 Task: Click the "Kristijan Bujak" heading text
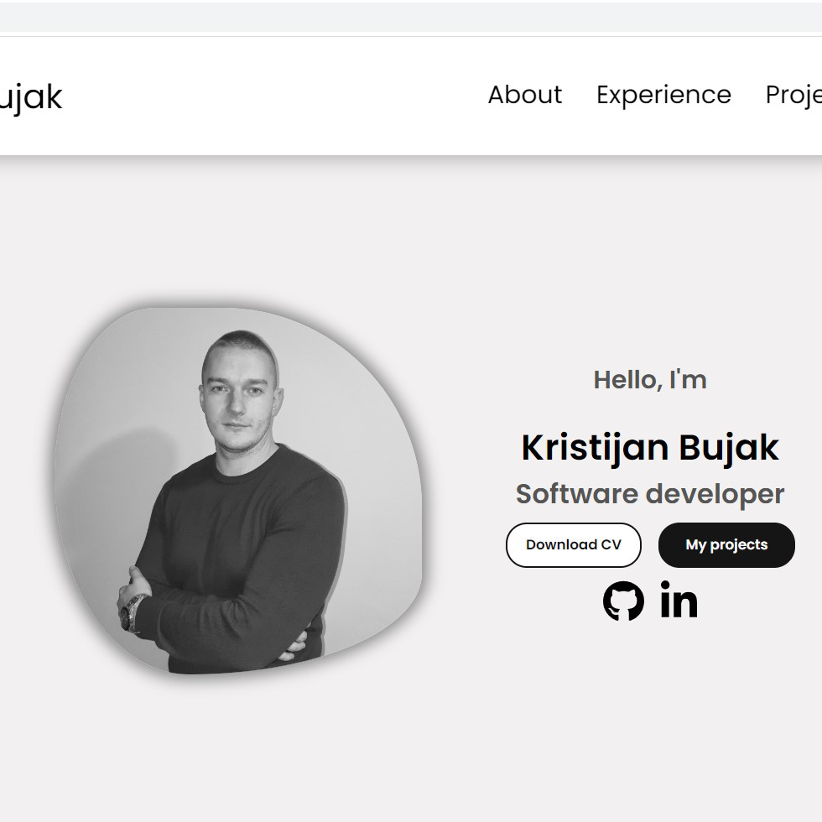coord(650,447)
